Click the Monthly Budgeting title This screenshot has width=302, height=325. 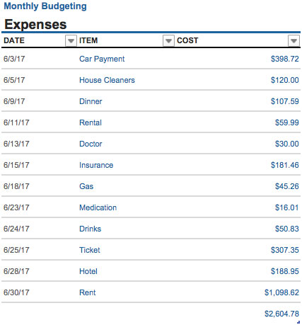tap(45, 6)
